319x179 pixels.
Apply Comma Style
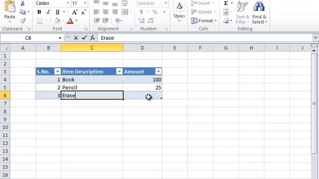[x=164, y=12]
